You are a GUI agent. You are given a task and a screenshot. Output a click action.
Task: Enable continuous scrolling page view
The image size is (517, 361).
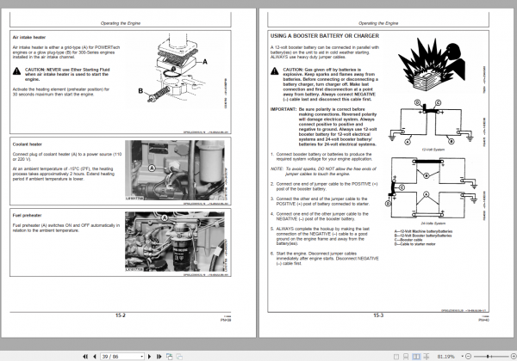pos(406,357)
